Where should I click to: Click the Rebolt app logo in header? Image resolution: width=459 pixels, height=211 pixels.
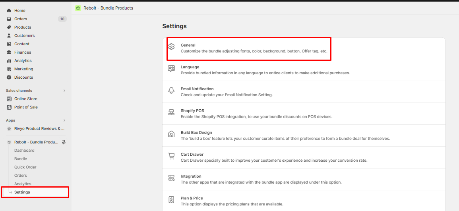pos(78,8)
